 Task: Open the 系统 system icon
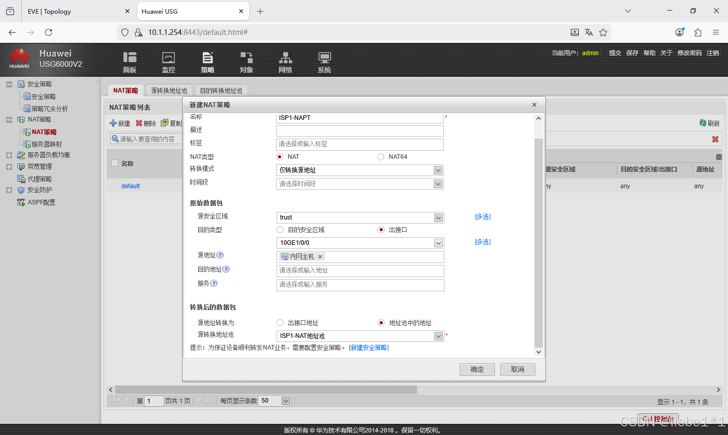point(325,58)
